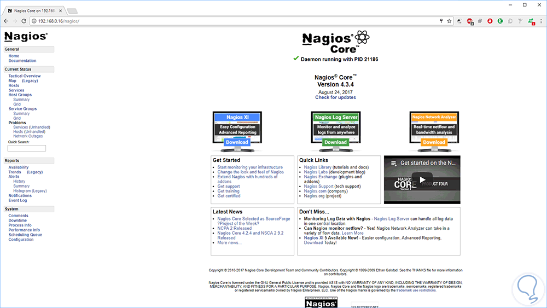
Task: Open Hosts (Unhandled) problems
Action: (x=30, y=132)
